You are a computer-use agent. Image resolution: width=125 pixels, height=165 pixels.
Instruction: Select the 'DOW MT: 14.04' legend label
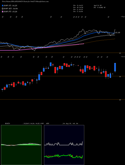tap(10, 9)
